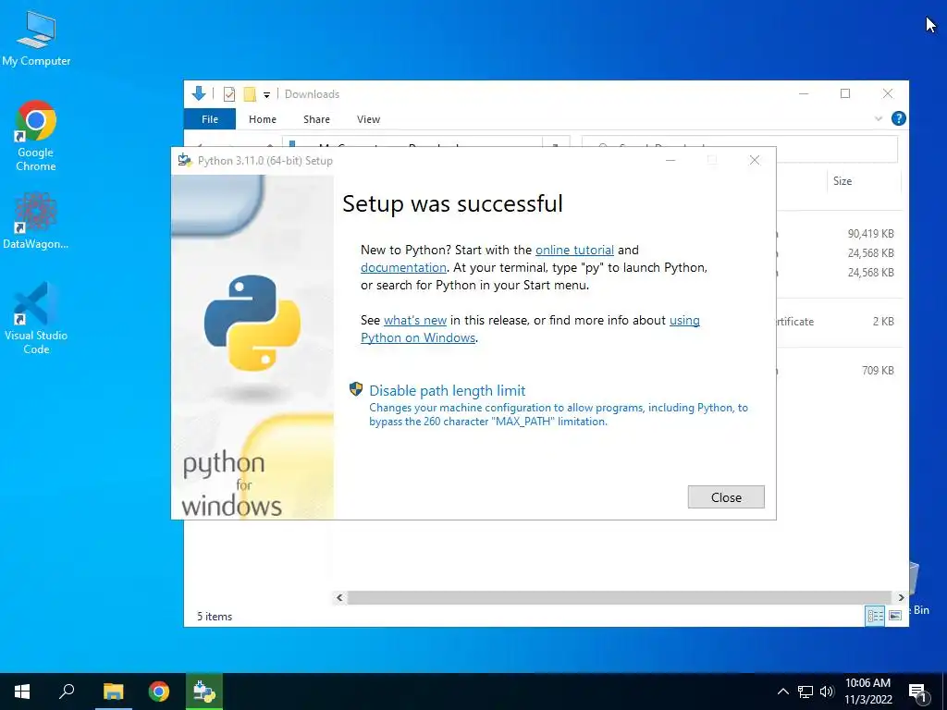Switch Explorer to details view icon
This screenshot has height=710, width=947.
click(x=875, y=616)
